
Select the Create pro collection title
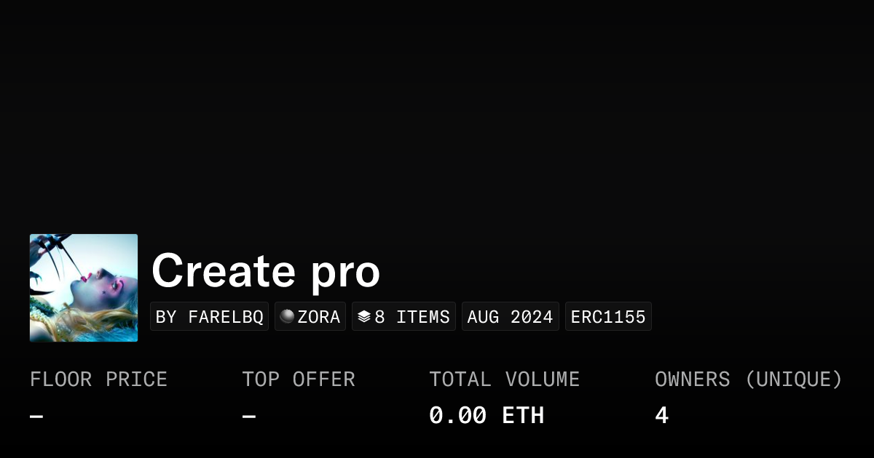pyautogui.click(x=266, y=271)
